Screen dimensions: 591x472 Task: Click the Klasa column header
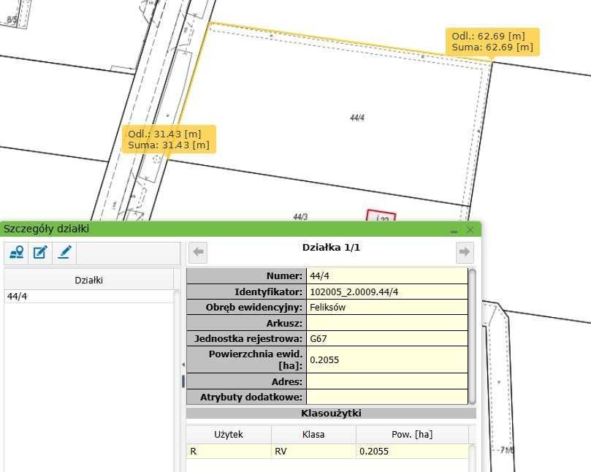coord(313,434)
